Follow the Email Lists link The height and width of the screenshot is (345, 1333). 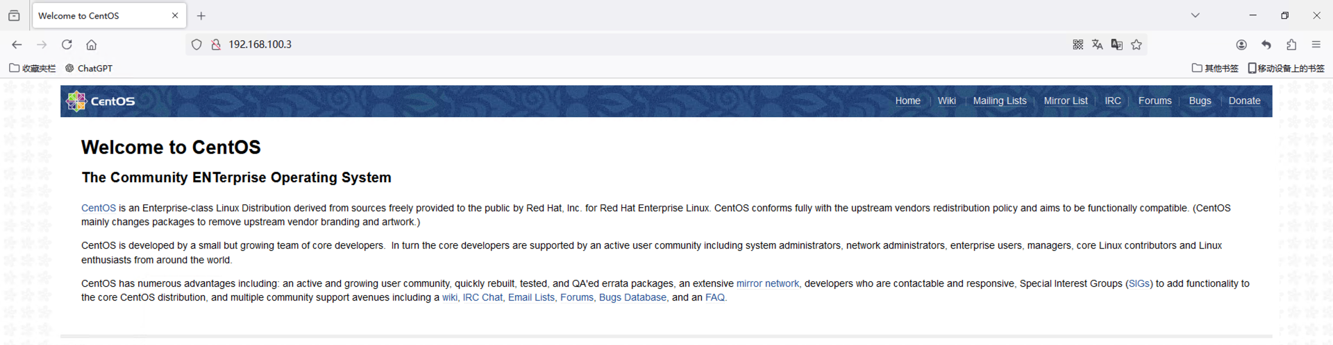(531, 298)
